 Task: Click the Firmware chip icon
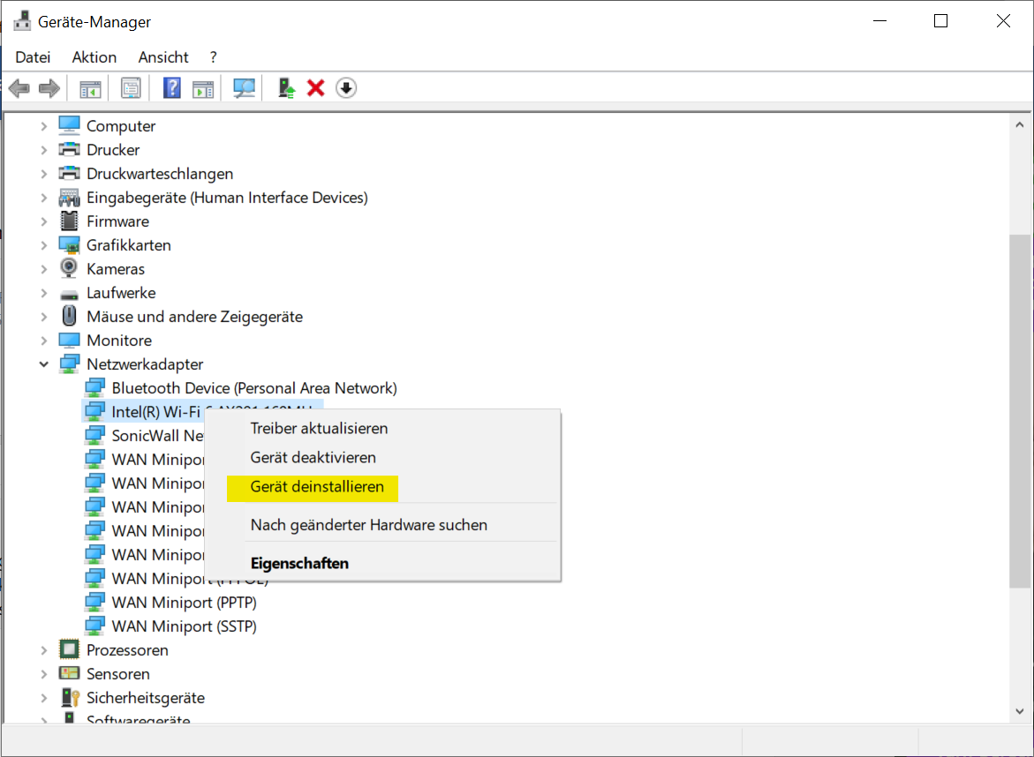[69, 221]
